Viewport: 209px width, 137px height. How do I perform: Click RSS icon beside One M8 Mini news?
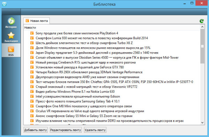click(32, 106)
